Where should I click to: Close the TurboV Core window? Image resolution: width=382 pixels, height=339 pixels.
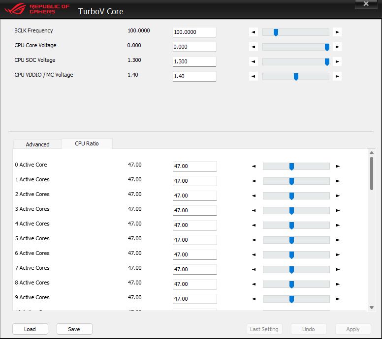(x=366, y=3)
